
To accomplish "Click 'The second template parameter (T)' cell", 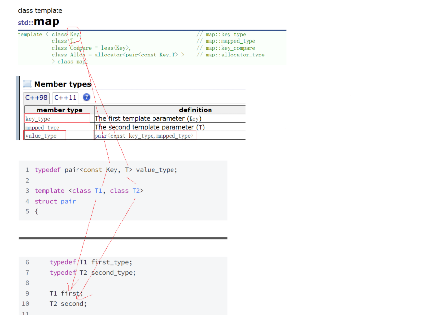I will pyautogui.click(x=170, y=127).
